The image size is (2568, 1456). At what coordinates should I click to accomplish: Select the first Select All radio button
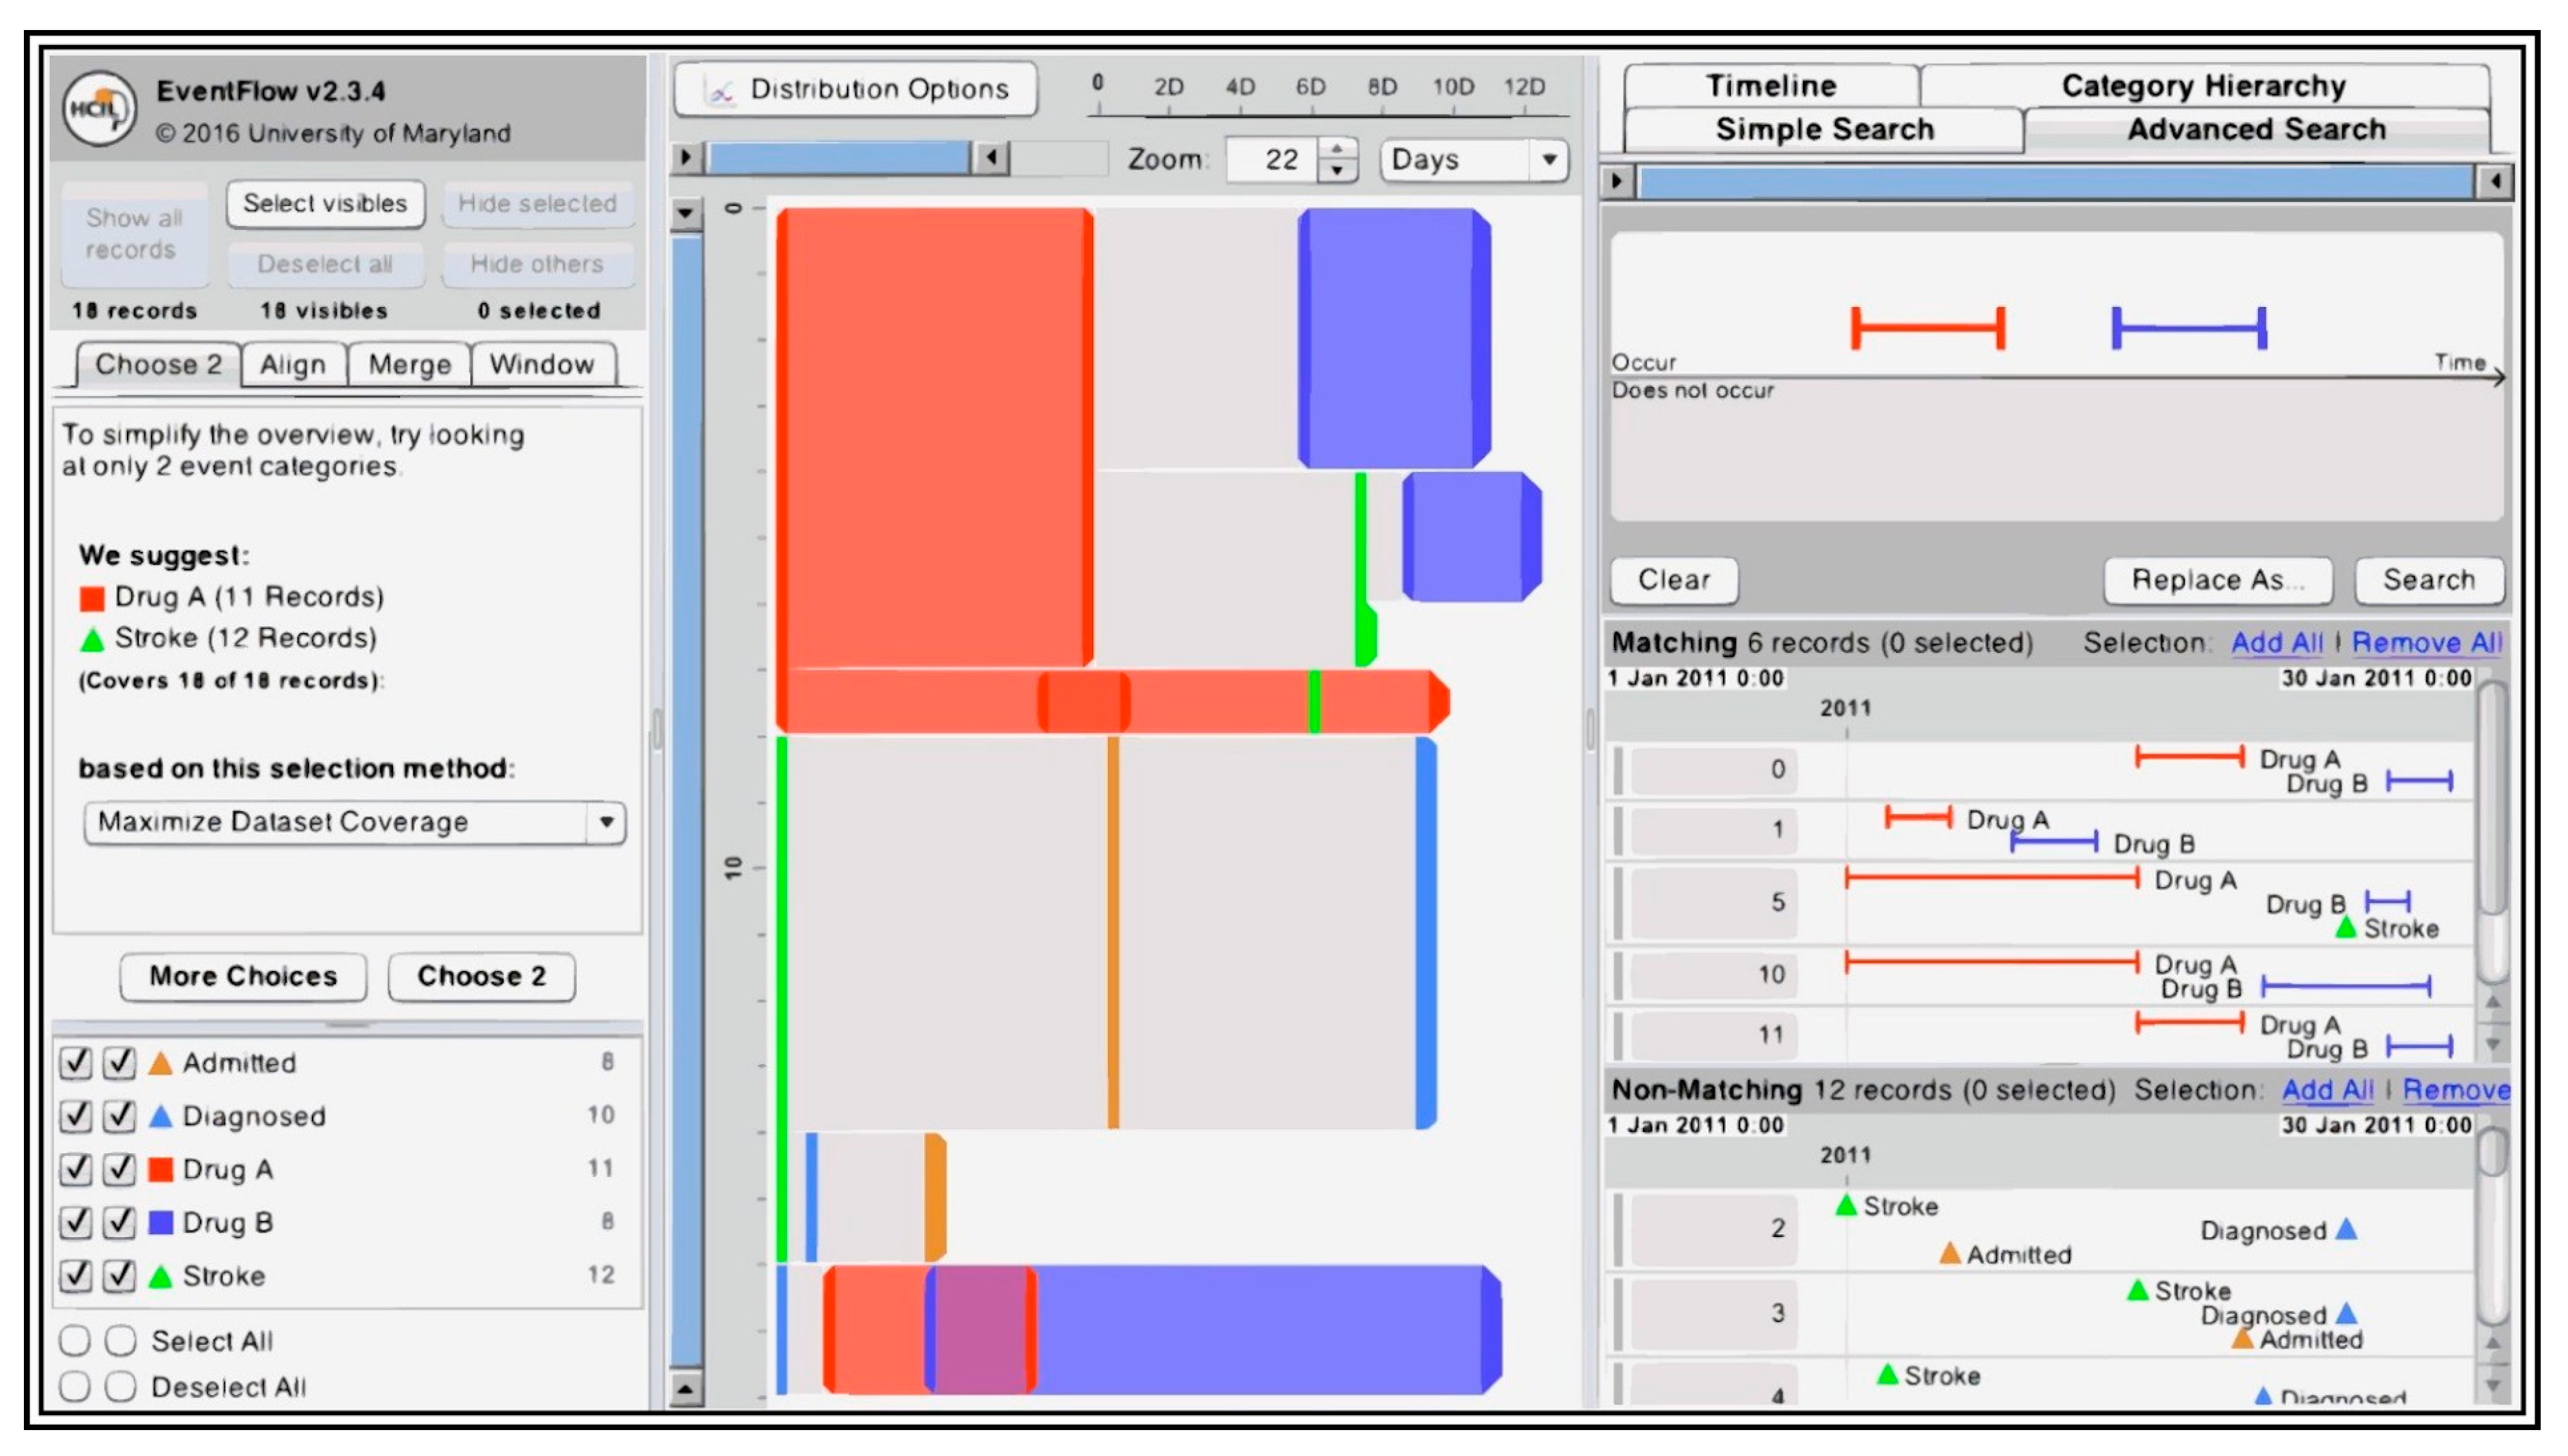[x=75, y=1340]
